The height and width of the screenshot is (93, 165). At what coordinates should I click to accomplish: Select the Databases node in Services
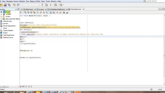6,12
